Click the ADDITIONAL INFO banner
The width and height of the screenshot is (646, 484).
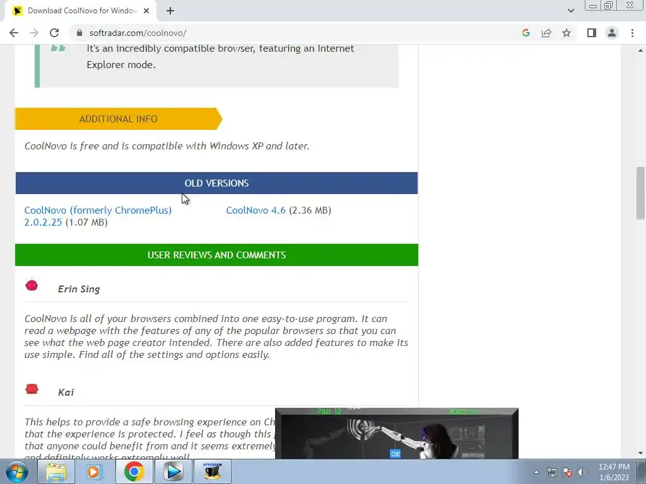[118, 119]
